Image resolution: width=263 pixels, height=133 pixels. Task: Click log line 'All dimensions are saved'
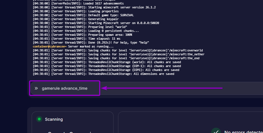coord(103,74)
